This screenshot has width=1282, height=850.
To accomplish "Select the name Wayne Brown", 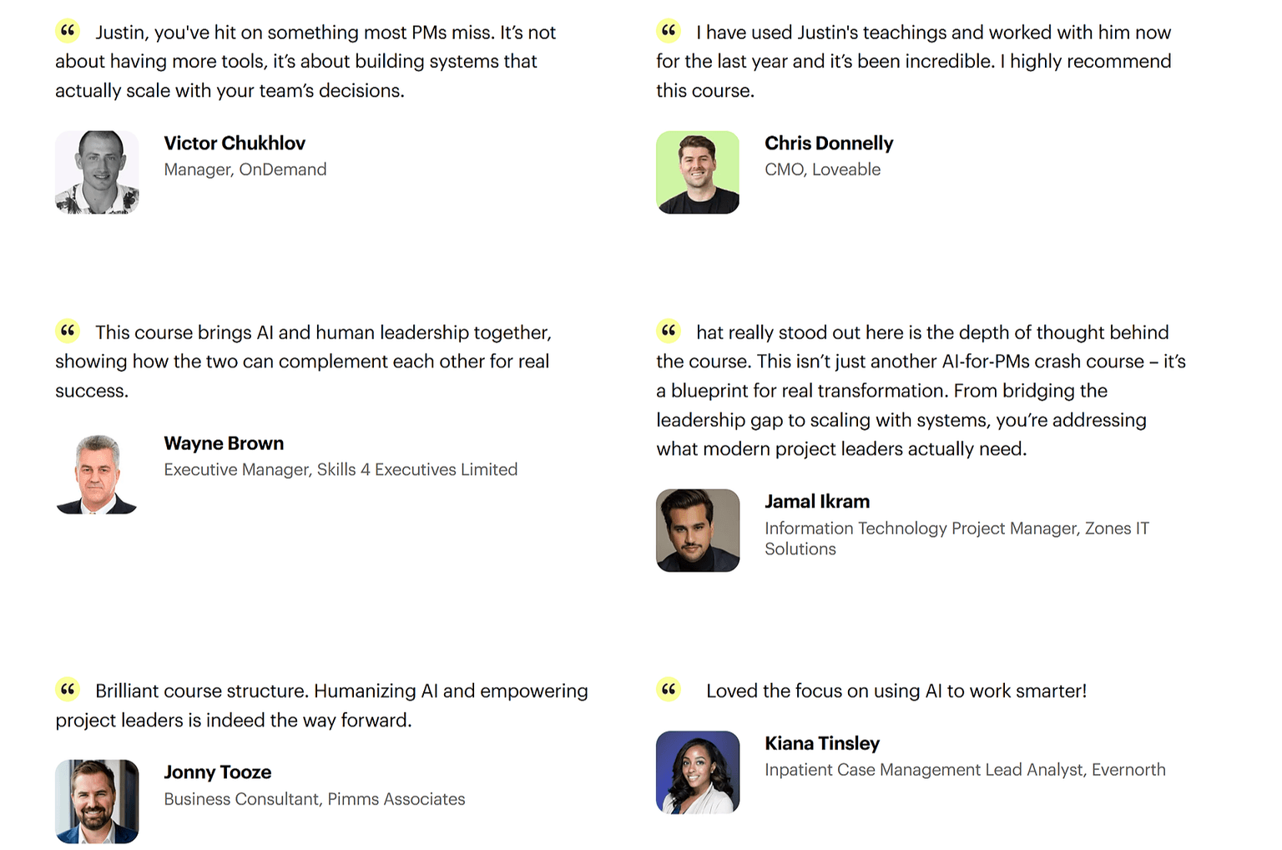I will pos(224,443).
